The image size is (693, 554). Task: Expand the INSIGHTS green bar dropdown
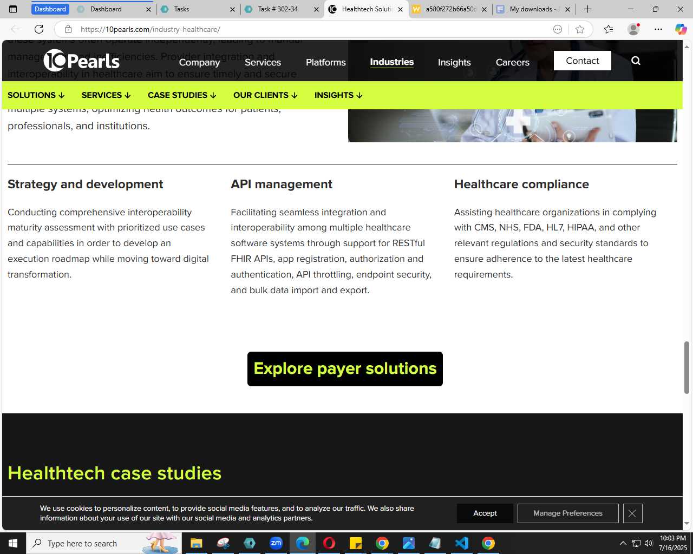tap(338, 95)
